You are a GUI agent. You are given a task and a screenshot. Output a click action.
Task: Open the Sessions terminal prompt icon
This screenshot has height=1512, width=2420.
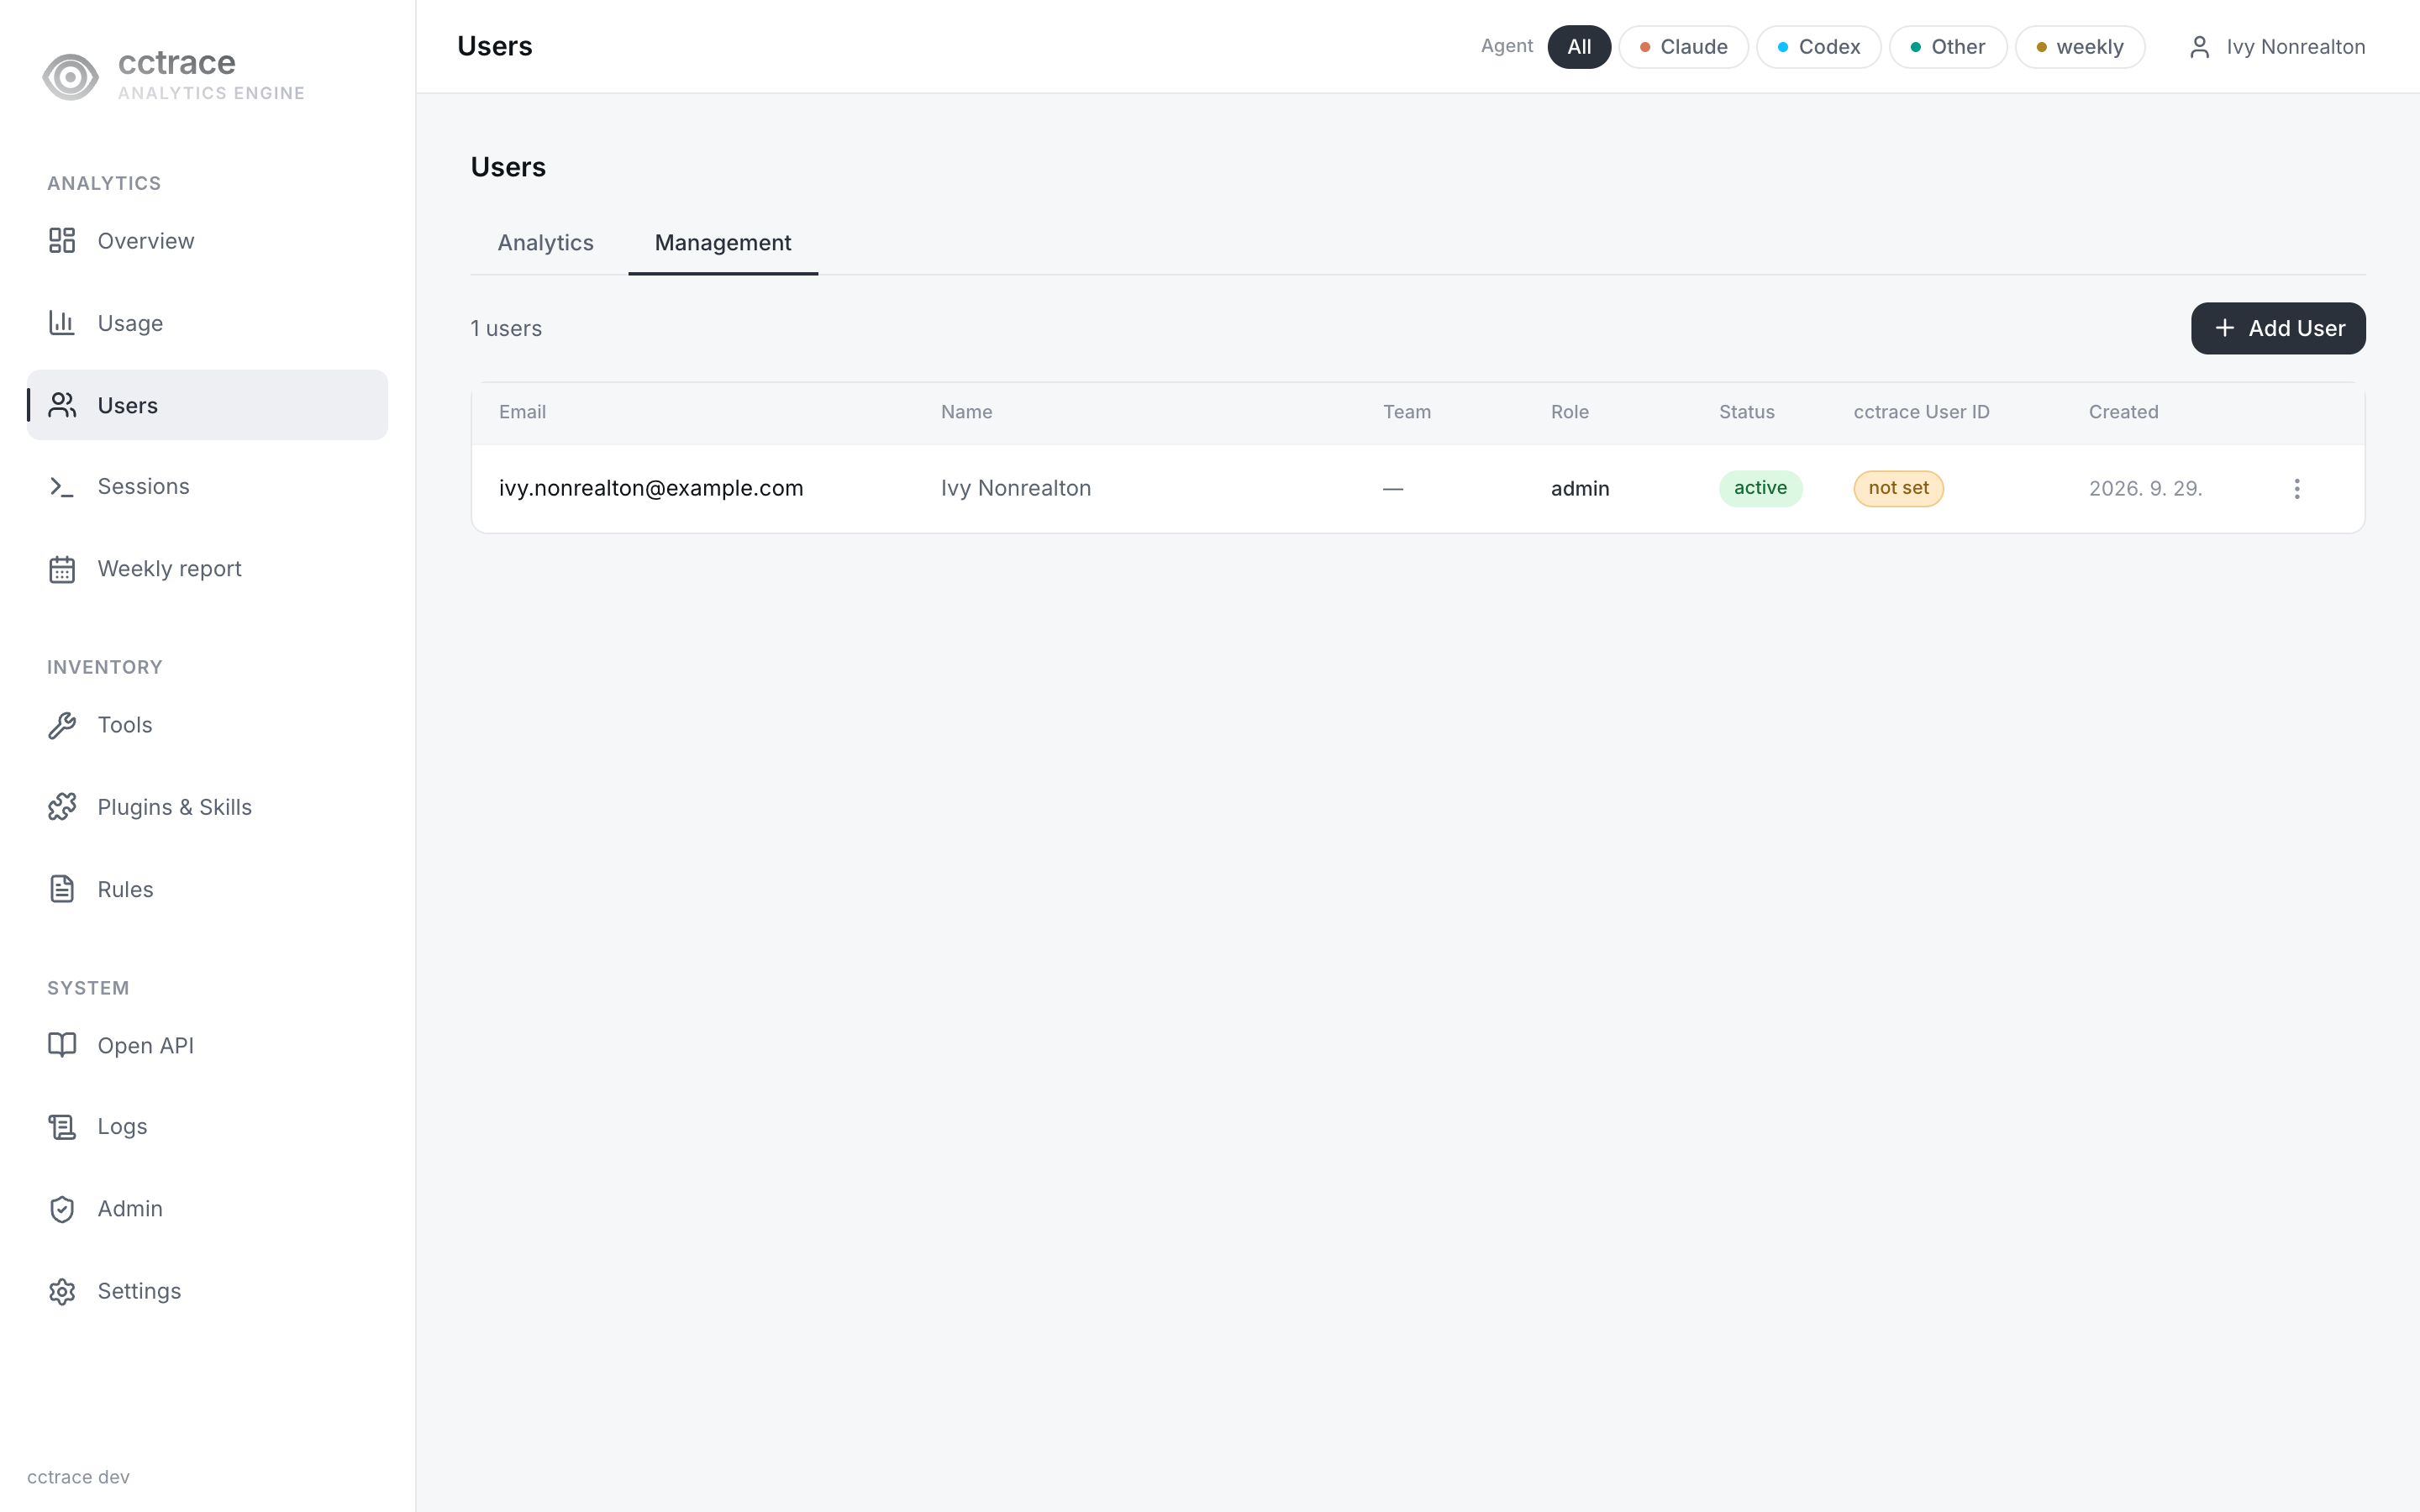62,487
